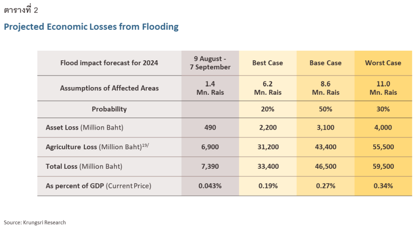Click the 'Agriculture Loss' footnote 19 superscript
The image size is (417, 232).
[x=144, y=145]
